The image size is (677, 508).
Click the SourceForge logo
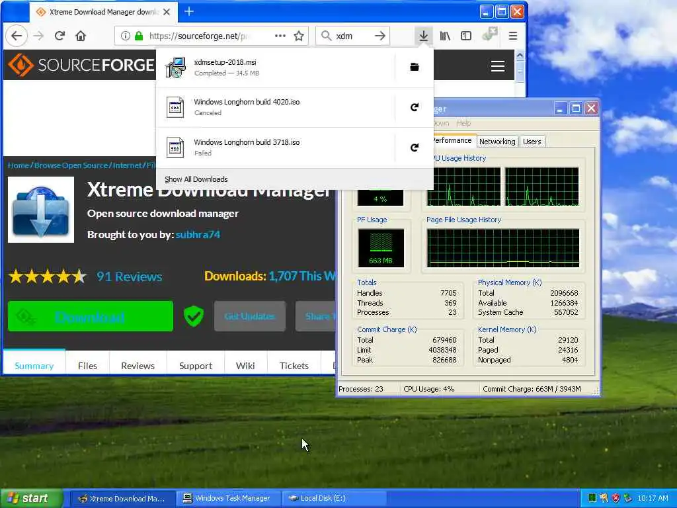pyautogui.click(x=81, y=65)
